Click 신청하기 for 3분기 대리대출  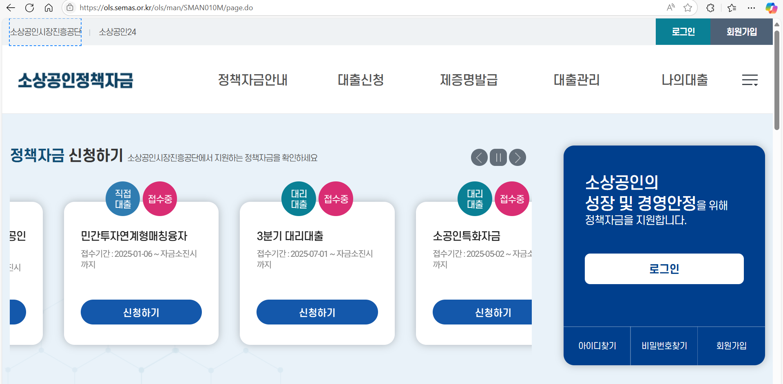317,312
